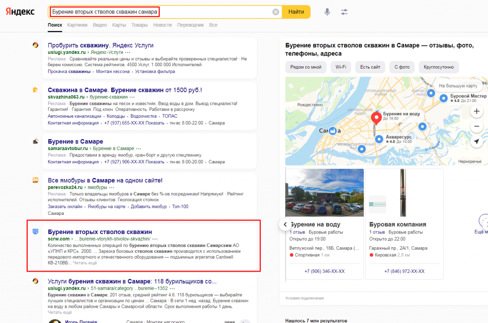Screen dimensions: 488x323
Task: Zoom in the map with plus
Action: [x=477, y=111]
